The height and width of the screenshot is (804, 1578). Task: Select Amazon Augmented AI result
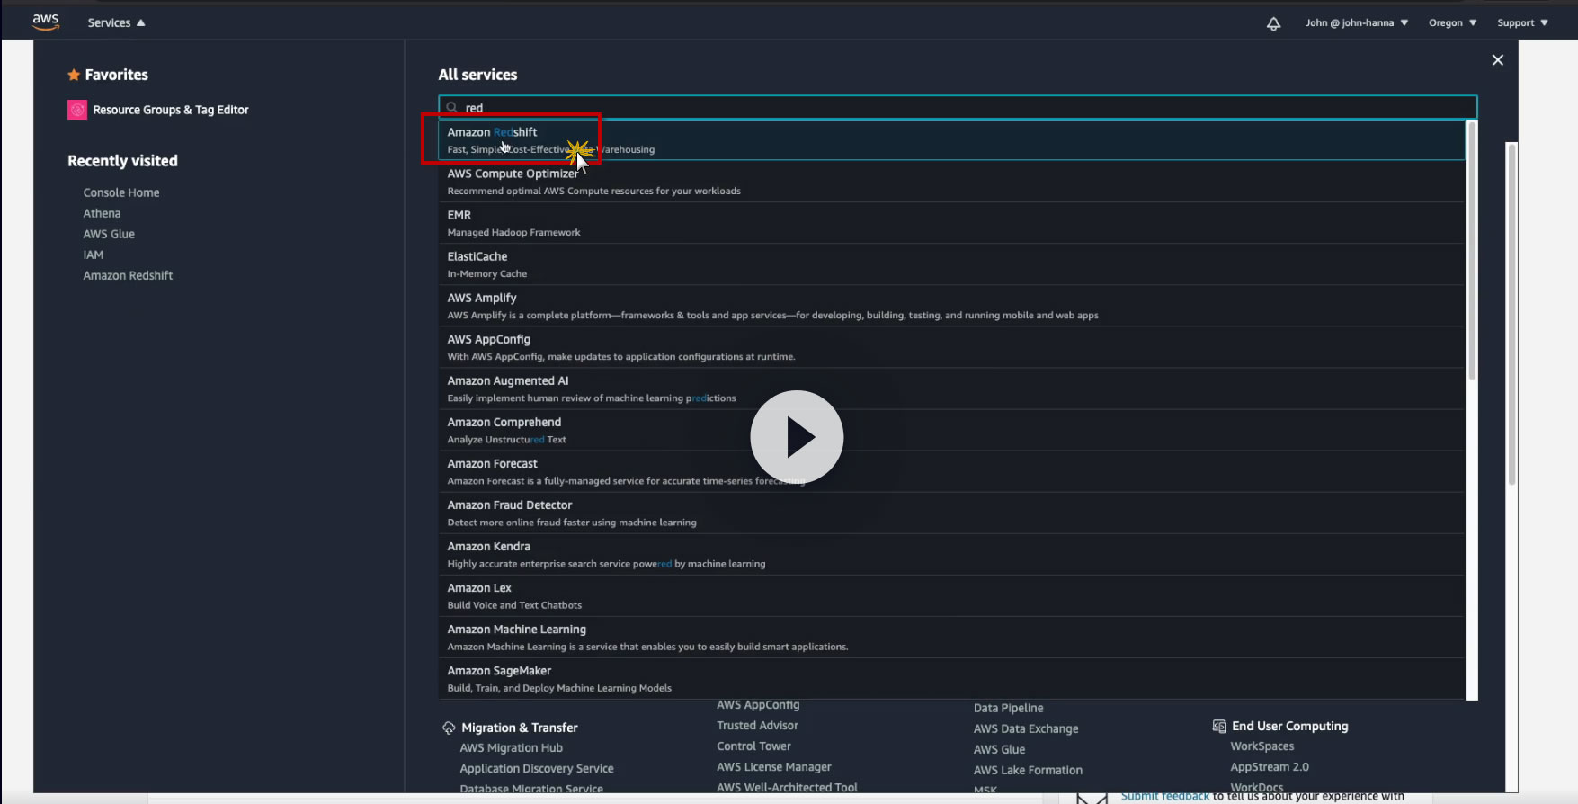pos(951,389)
